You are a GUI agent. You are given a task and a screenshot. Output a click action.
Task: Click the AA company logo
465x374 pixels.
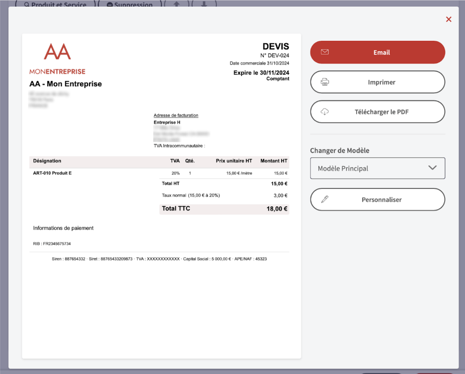(x=57, y=51)
